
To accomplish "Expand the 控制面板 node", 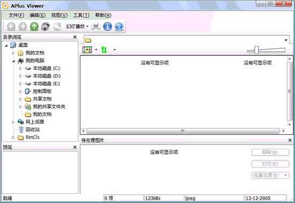I will coord(20,91).
